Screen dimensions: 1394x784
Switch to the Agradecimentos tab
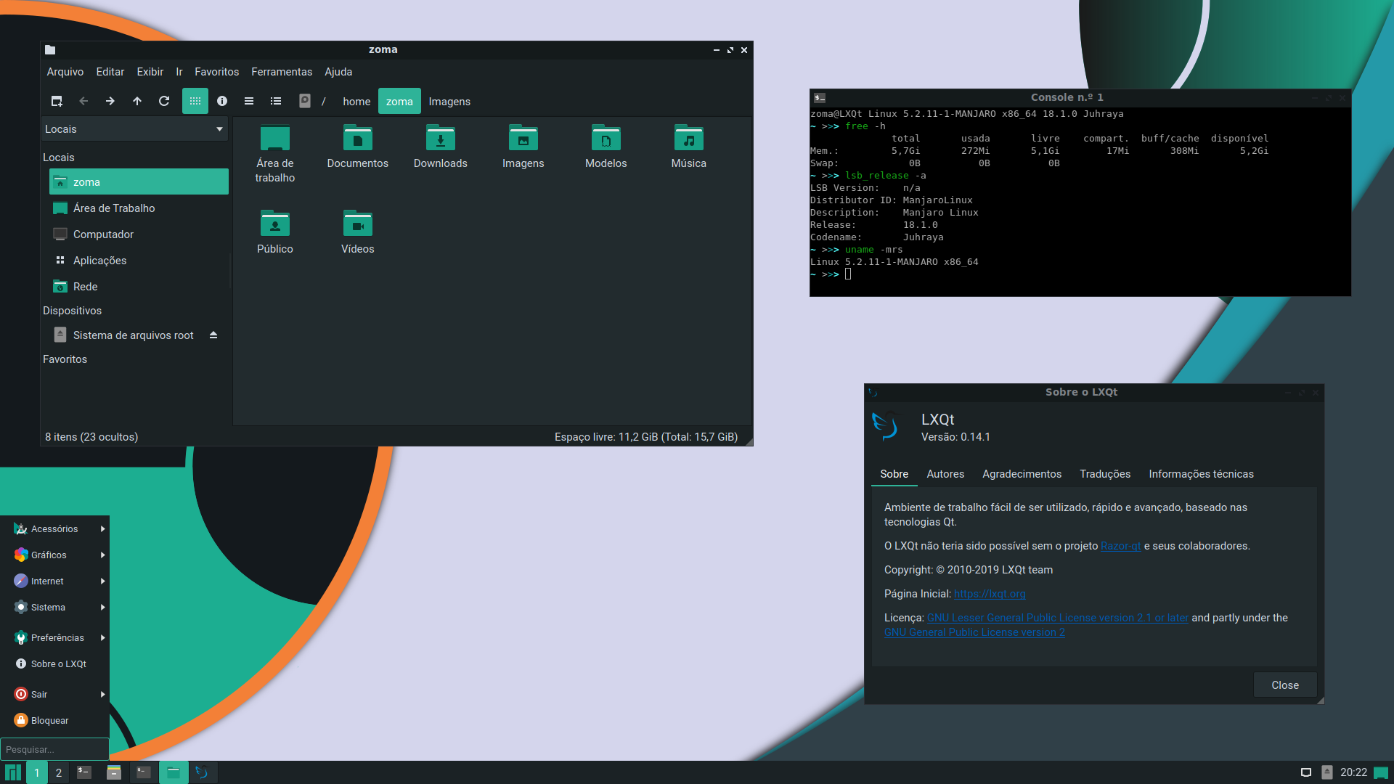pyautogui.click(x=1022, y=474)
